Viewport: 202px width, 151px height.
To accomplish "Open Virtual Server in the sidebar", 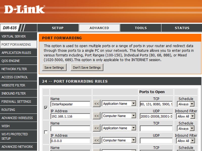I will tap(18, 36).
